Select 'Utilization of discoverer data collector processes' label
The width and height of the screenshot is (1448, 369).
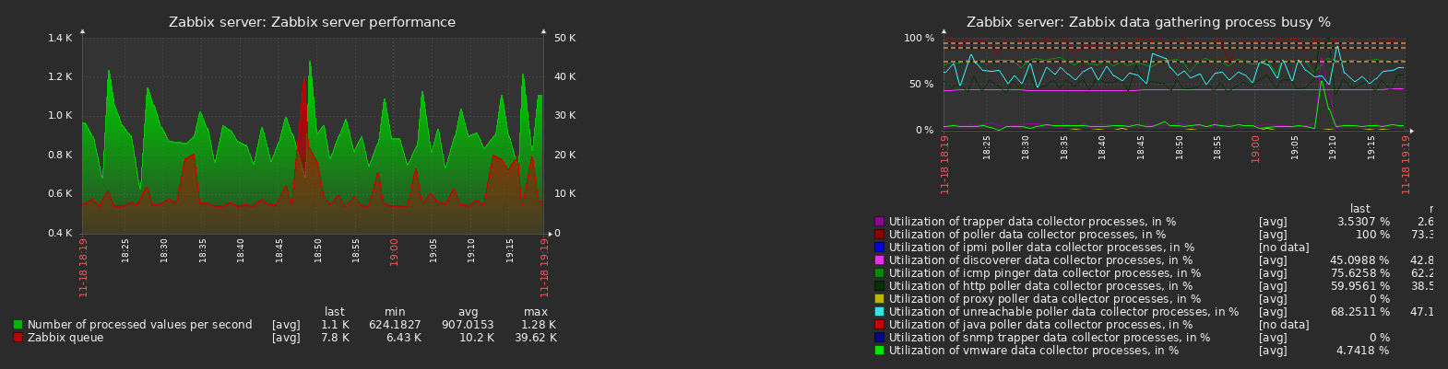(x=1040, y=260)
